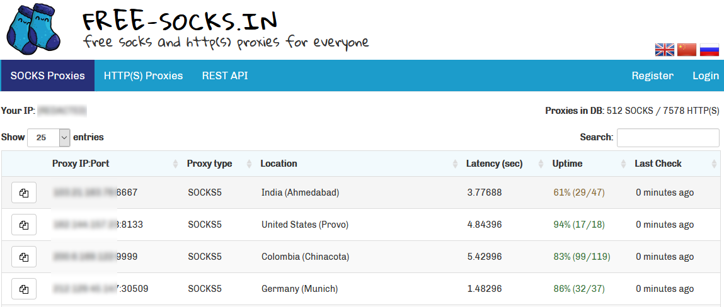Sort table by Location column

point(279,164)
